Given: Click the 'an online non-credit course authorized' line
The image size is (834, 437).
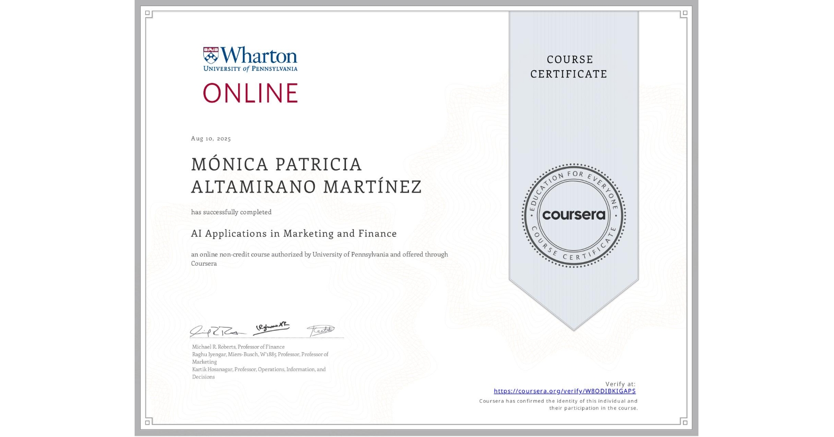Looking at the screenshot, I should coord(319,254).
